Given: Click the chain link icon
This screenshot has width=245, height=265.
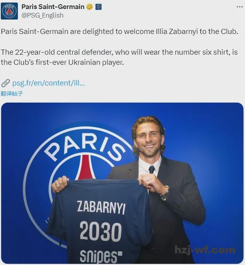Looking at the screenshot, I should (5, 83).
